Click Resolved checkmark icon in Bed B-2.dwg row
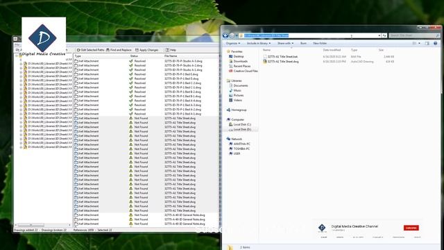Image resolution: width=444 pixels, height=250 pixels. click(131, 92)
